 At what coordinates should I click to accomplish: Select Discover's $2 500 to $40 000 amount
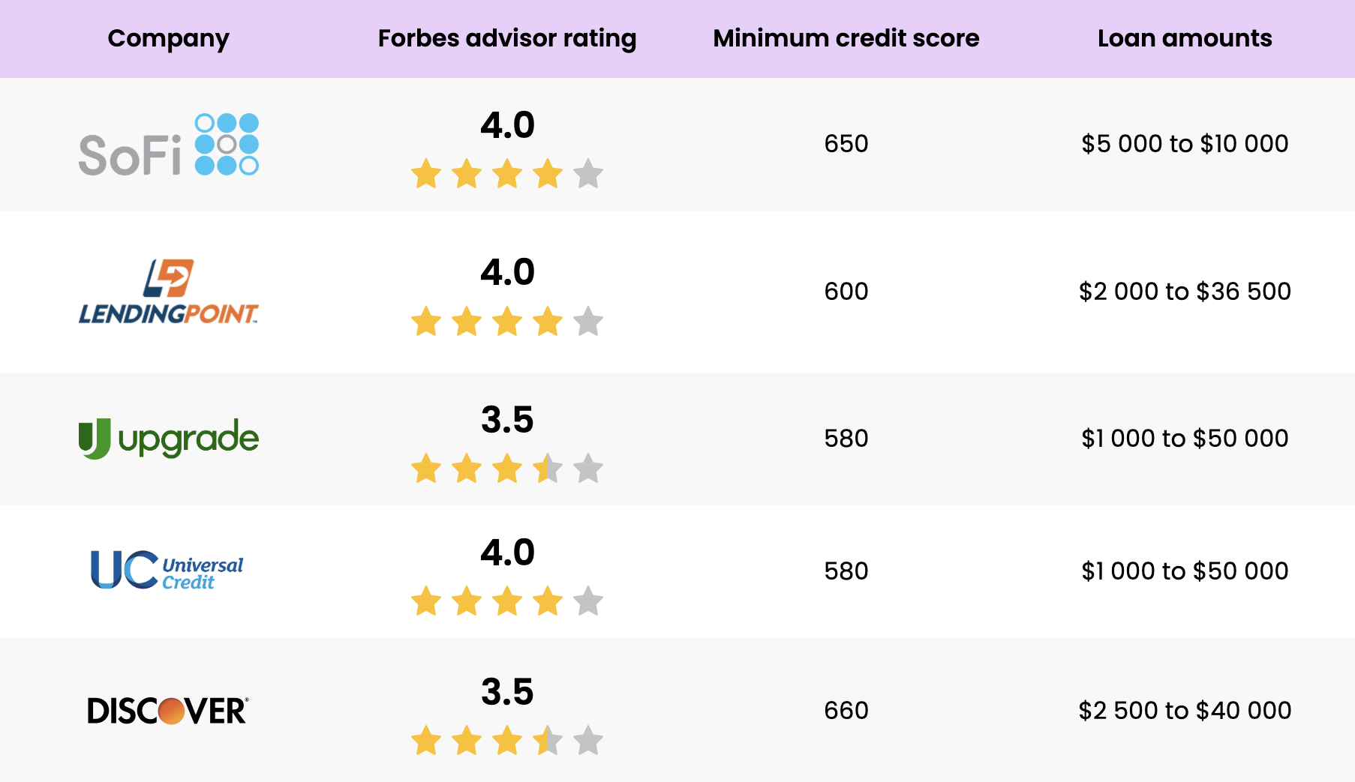point(1185,710)
